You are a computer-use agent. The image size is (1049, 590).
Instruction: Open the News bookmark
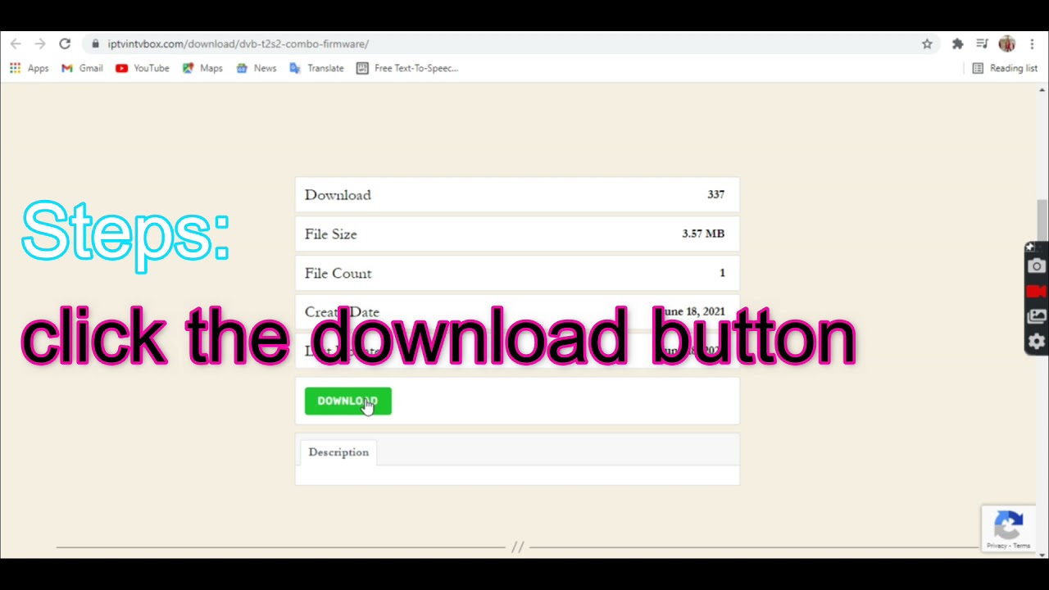256,68
